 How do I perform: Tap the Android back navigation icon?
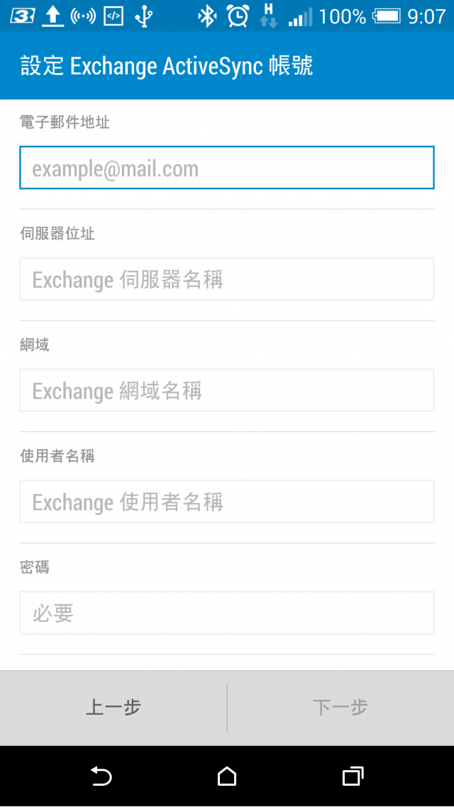click(x=101, y=776)
